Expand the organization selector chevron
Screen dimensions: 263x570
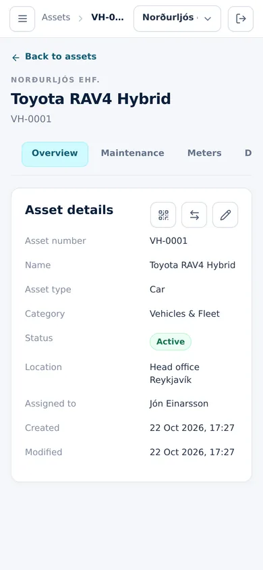tap(208, 18)
